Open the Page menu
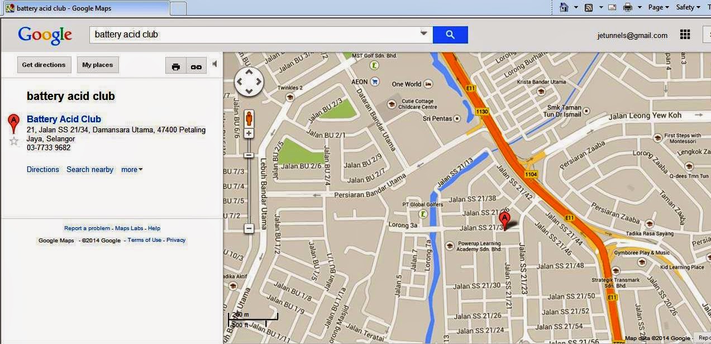Viewport: 711px width, 344px height. (x=658, y=7)
